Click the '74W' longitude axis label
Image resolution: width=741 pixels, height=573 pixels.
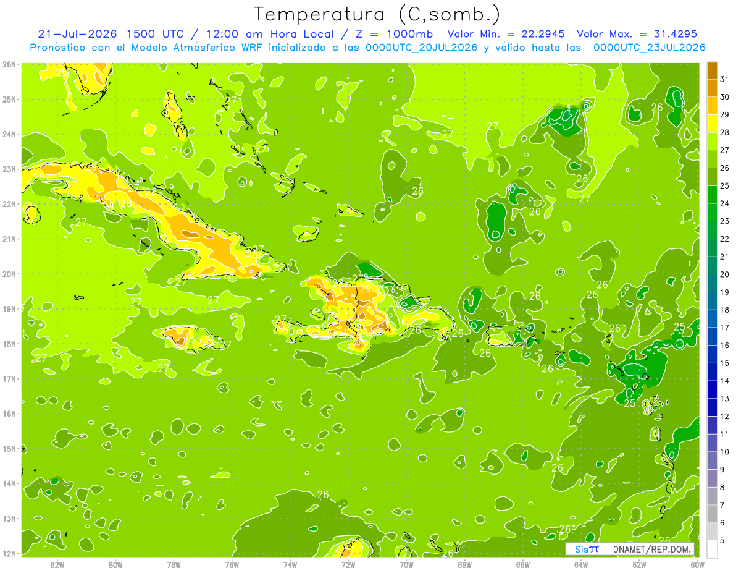(x=290, y=564)
